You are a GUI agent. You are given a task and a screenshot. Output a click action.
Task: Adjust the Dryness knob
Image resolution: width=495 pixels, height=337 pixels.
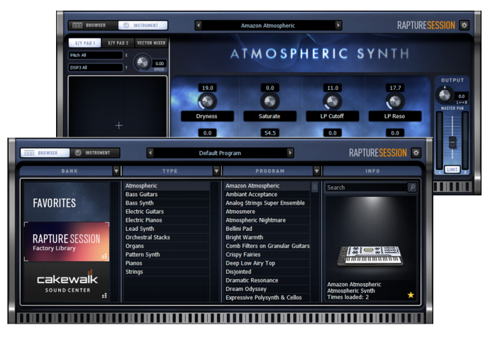point(207,101)
